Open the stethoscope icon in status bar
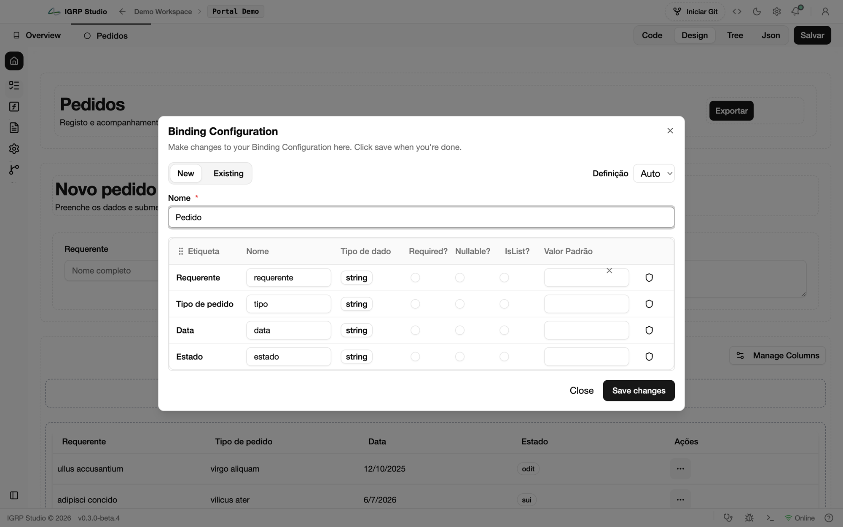Screen dimensions: 843x527 (728, 518)
